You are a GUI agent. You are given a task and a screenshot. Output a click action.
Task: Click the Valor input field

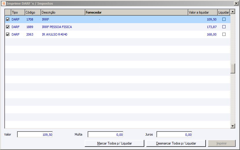35,134
